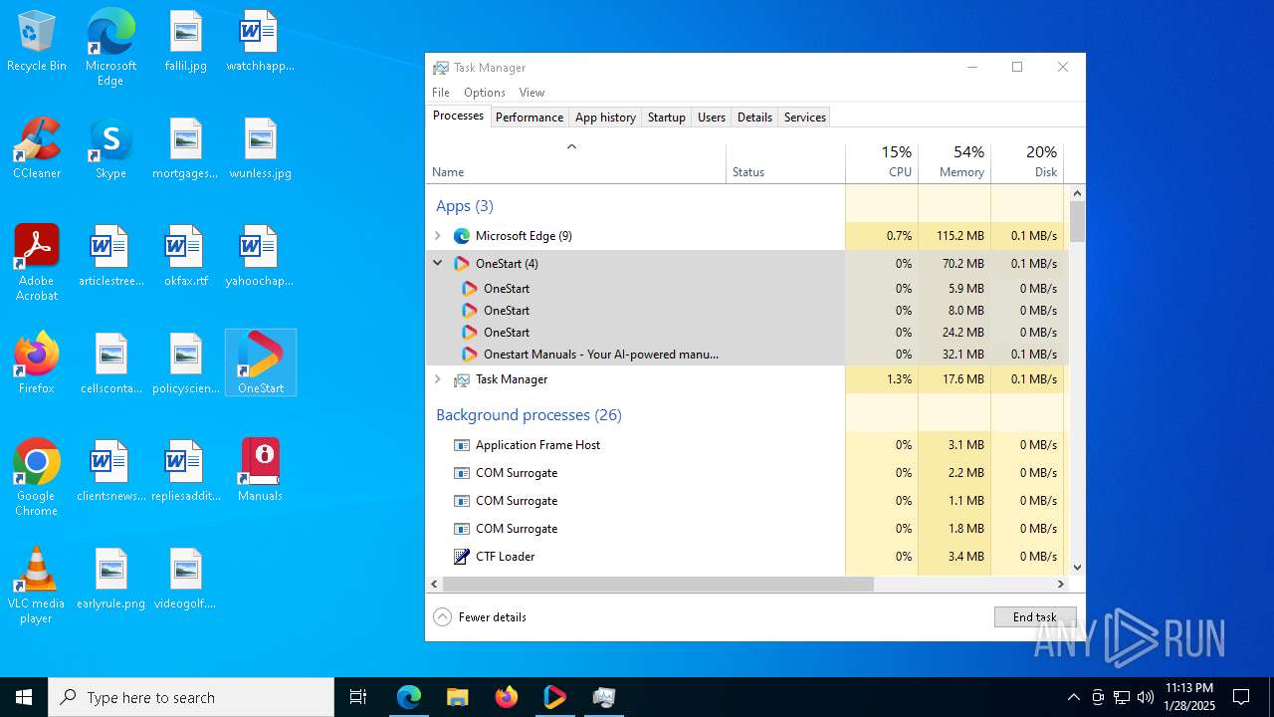Select the clientsnews Word document
Screen dimensions: 1274x717
pyautogui.click(x=110, y=472)
